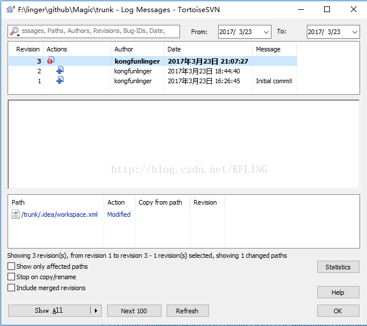This screenshot has height=326, width=367.
Task: Open the From date dropdown
Action: tap(266, 32)
